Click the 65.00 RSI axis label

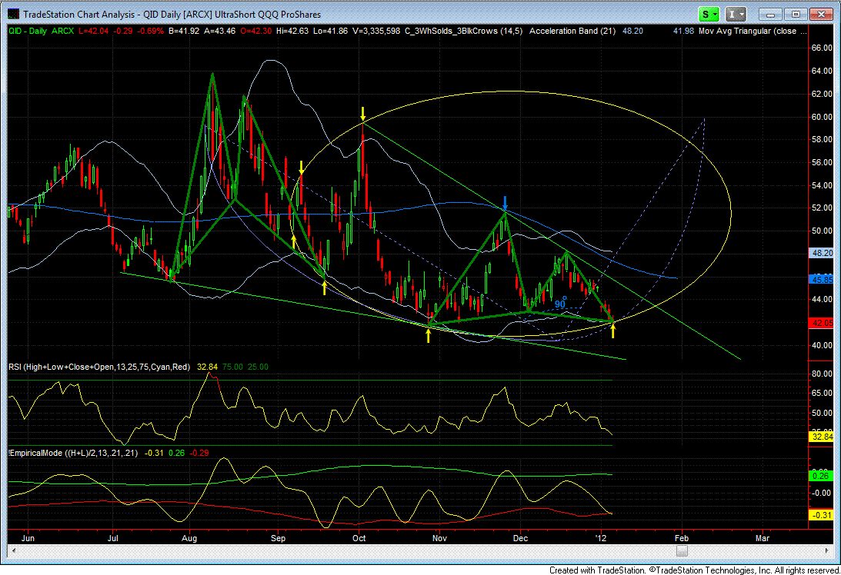click(x=822, y=393)
